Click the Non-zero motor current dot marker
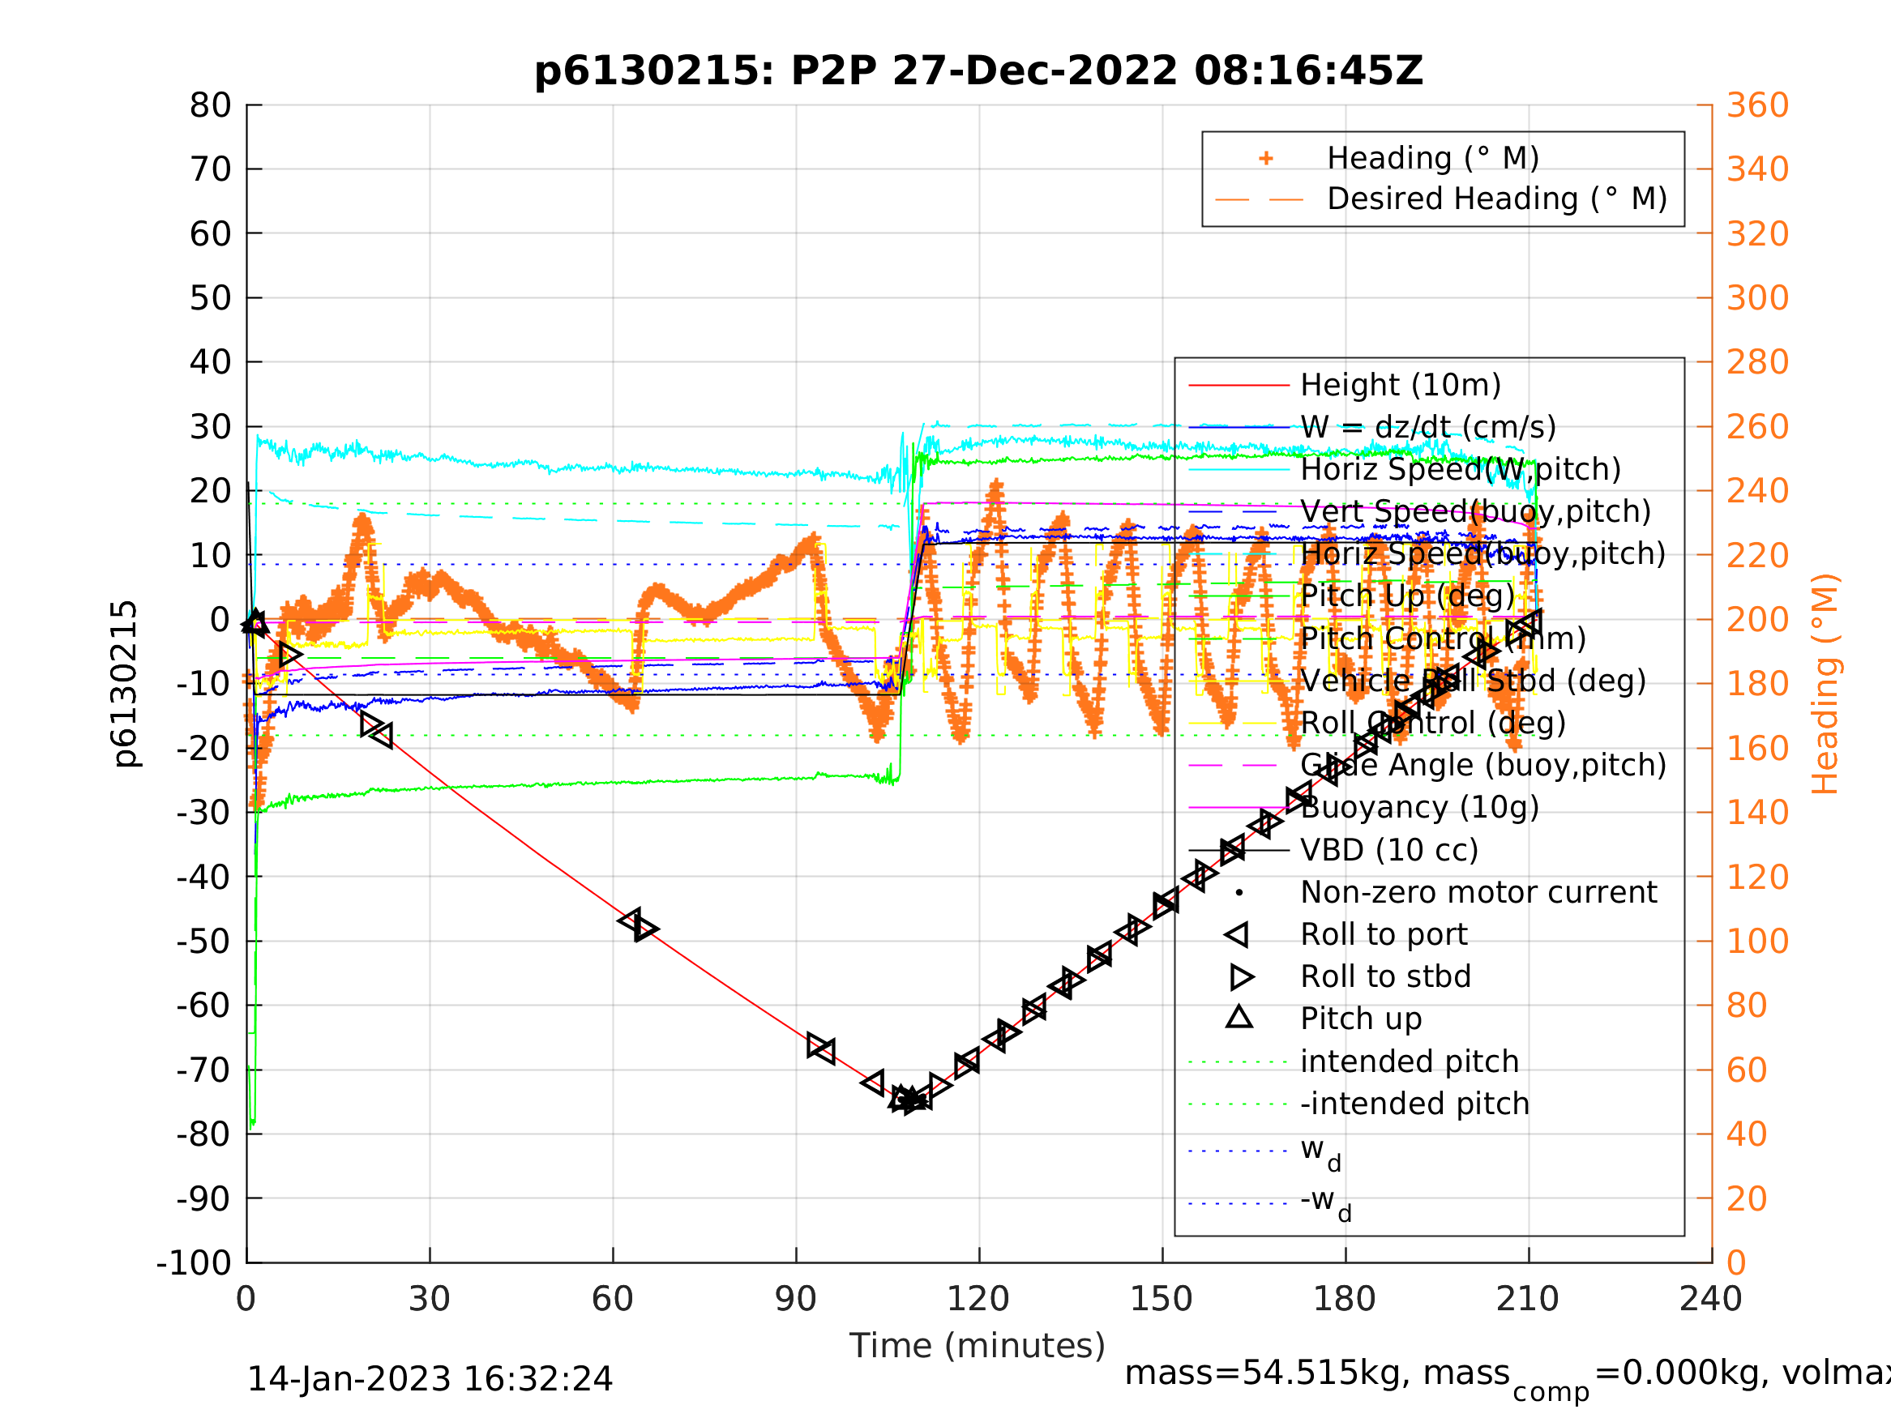The image size is (1891, 1418). coord(1239,892)
